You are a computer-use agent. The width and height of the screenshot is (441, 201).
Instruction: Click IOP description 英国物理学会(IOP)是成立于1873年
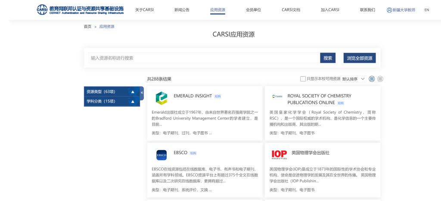click(323, 175)
